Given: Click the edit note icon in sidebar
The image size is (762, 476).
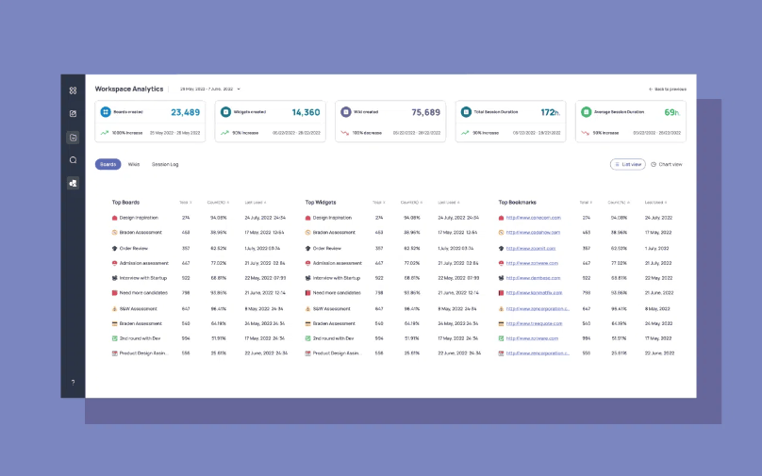Looking at the screenshot, I should click(x=73, y=114).
